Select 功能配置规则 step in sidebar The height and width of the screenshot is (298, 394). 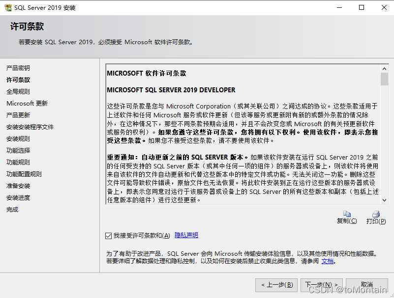point(24,174)
